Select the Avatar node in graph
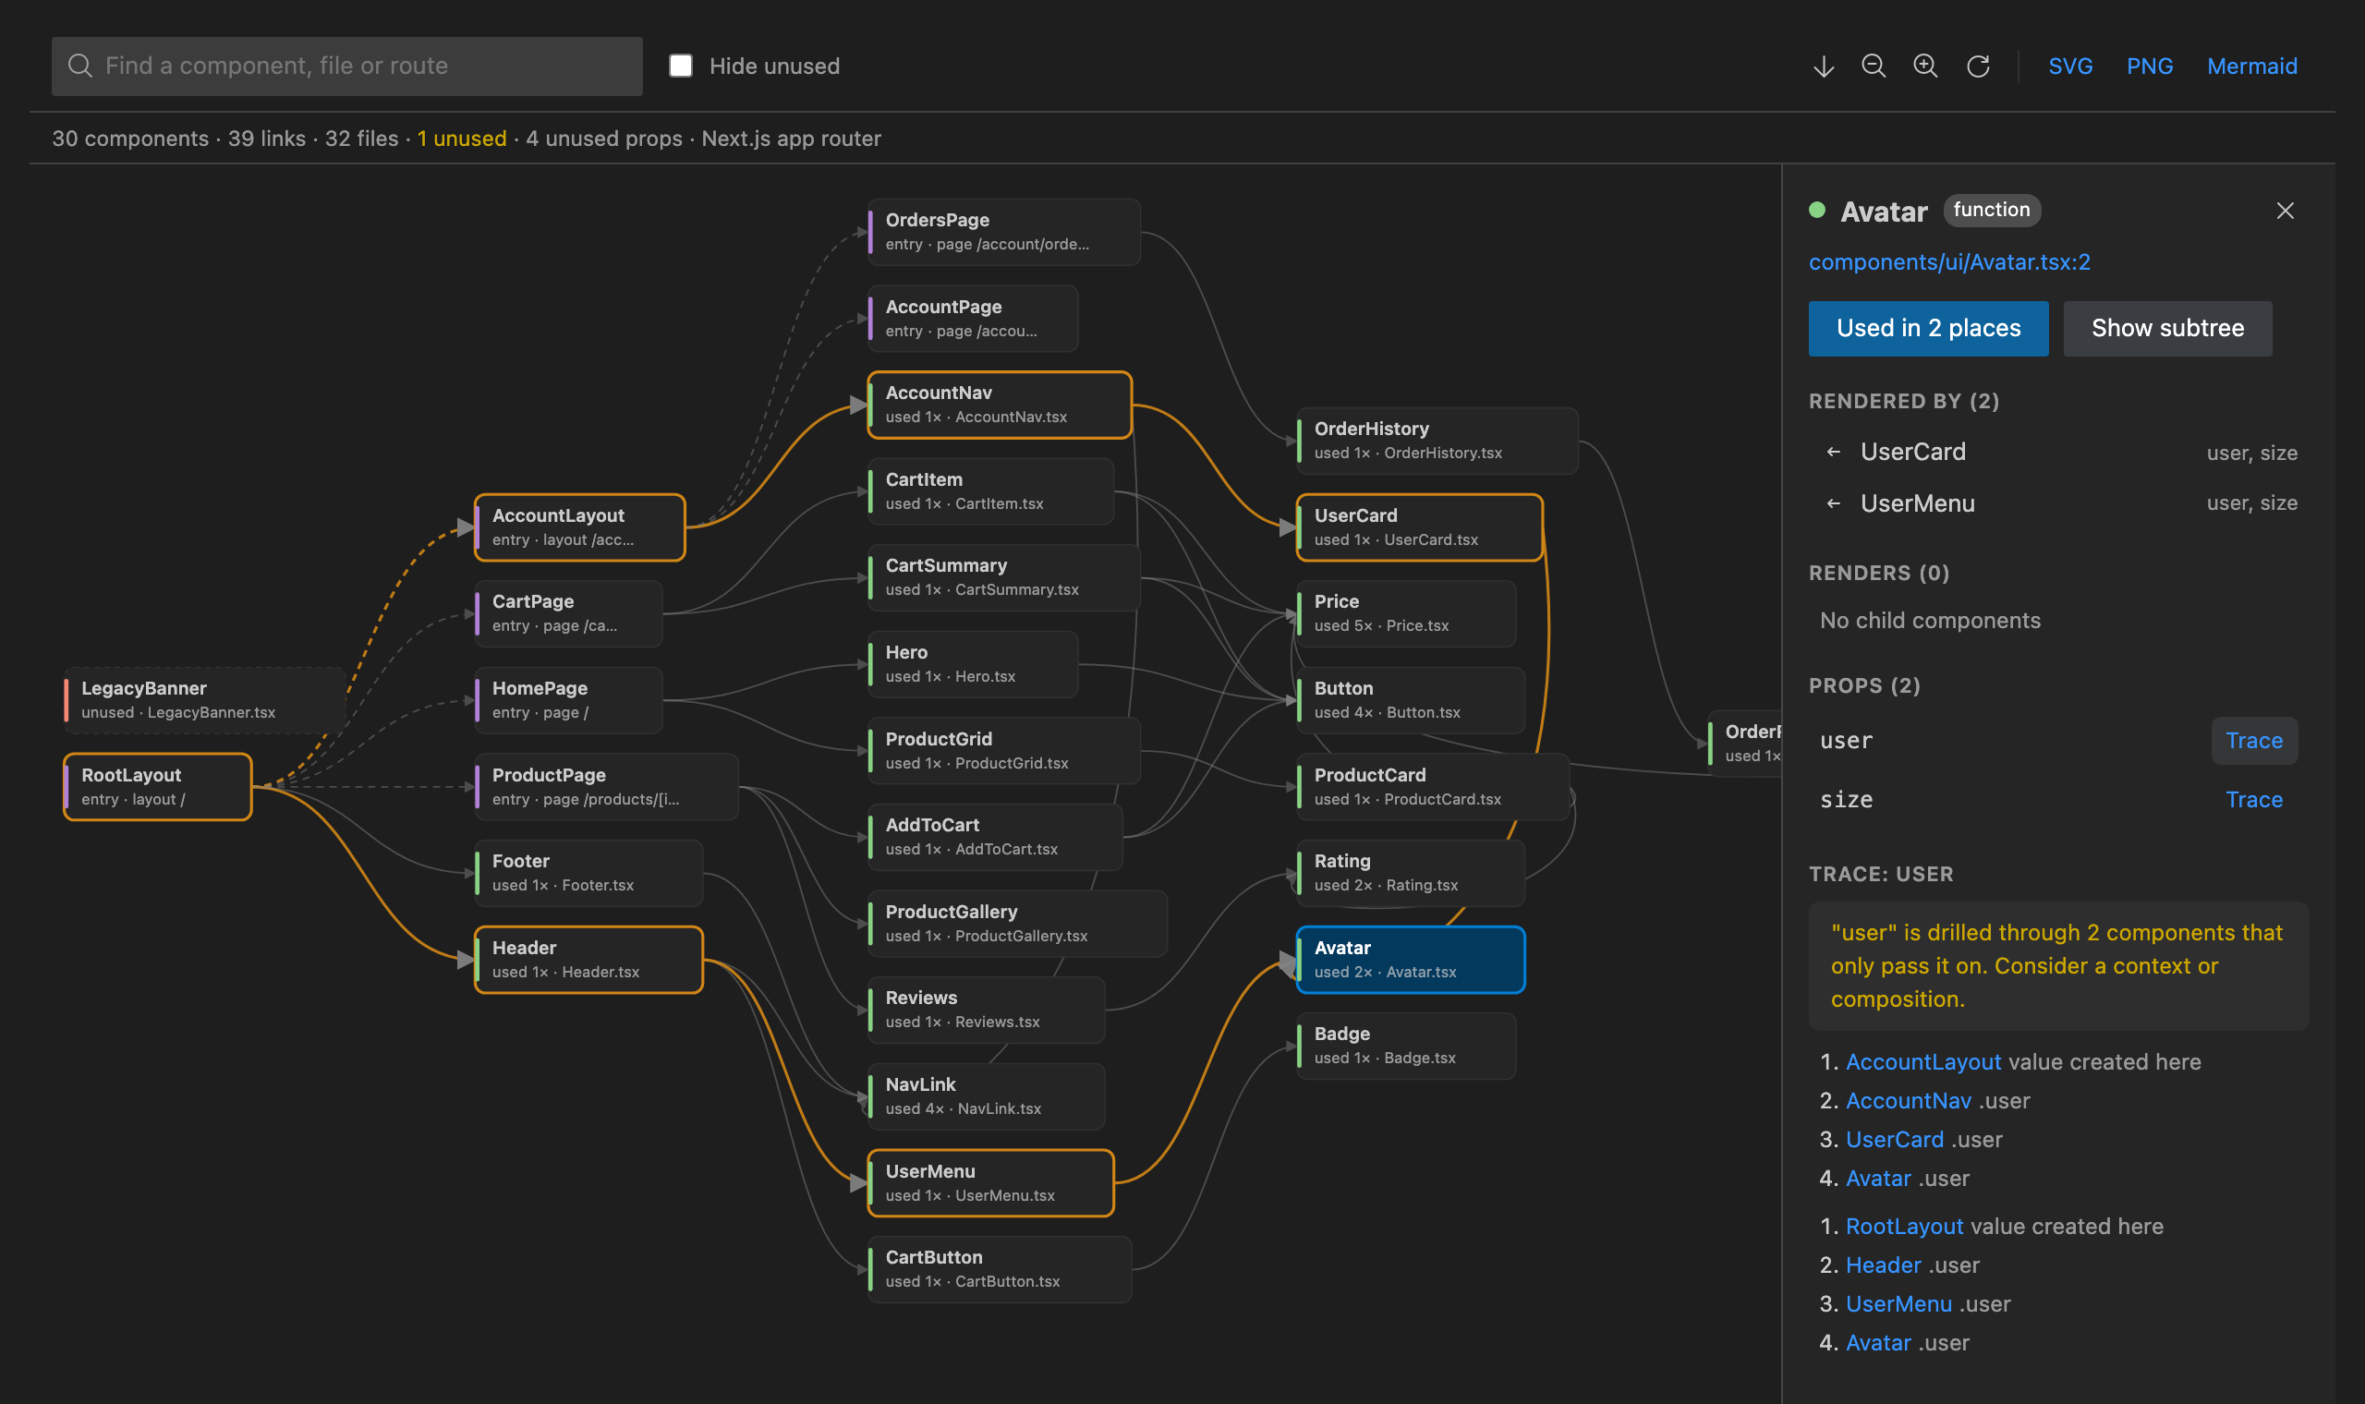Image resolution: width=2365 pixels, height=1404 pixels. [1410, 960]
